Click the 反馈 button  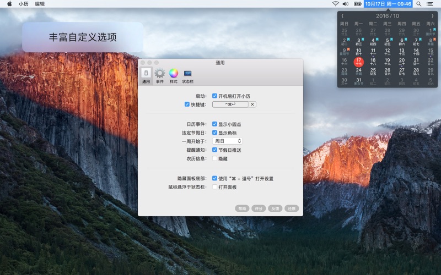point(275,208)
